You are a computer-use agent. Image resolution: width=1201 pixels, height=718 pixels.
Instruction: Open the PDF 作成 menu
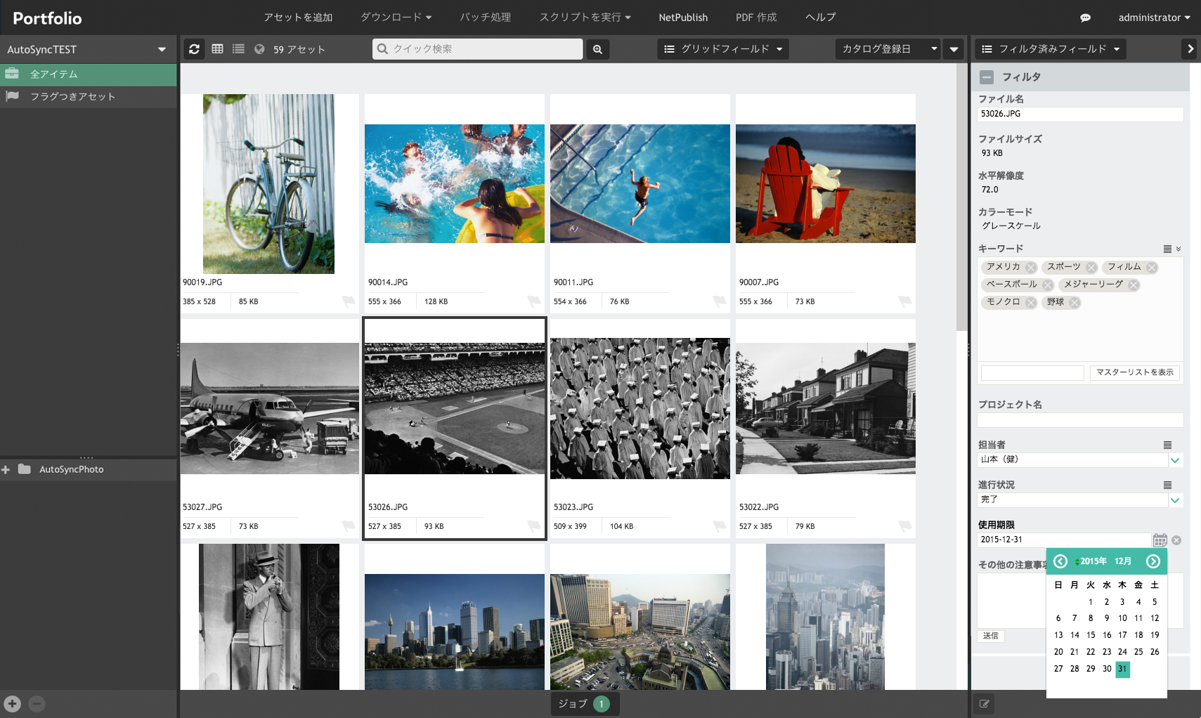tap(756, 18)
